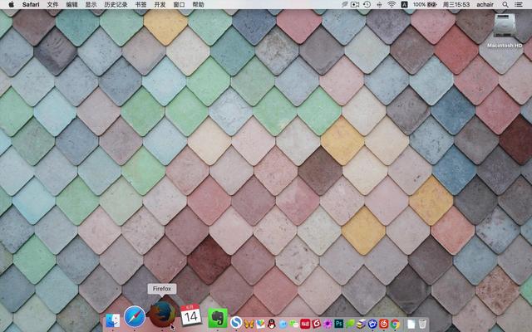Image resolution: width=532 pixels, height=332 pixels.
Task: Open the 书签 menu
Action: tap(140, 4)
